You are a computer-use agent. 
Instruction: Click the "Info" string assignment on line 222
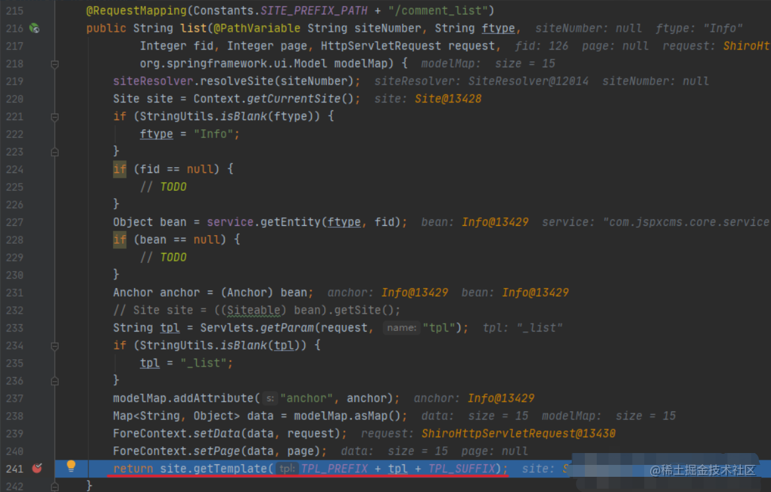(x=213, y=134)
